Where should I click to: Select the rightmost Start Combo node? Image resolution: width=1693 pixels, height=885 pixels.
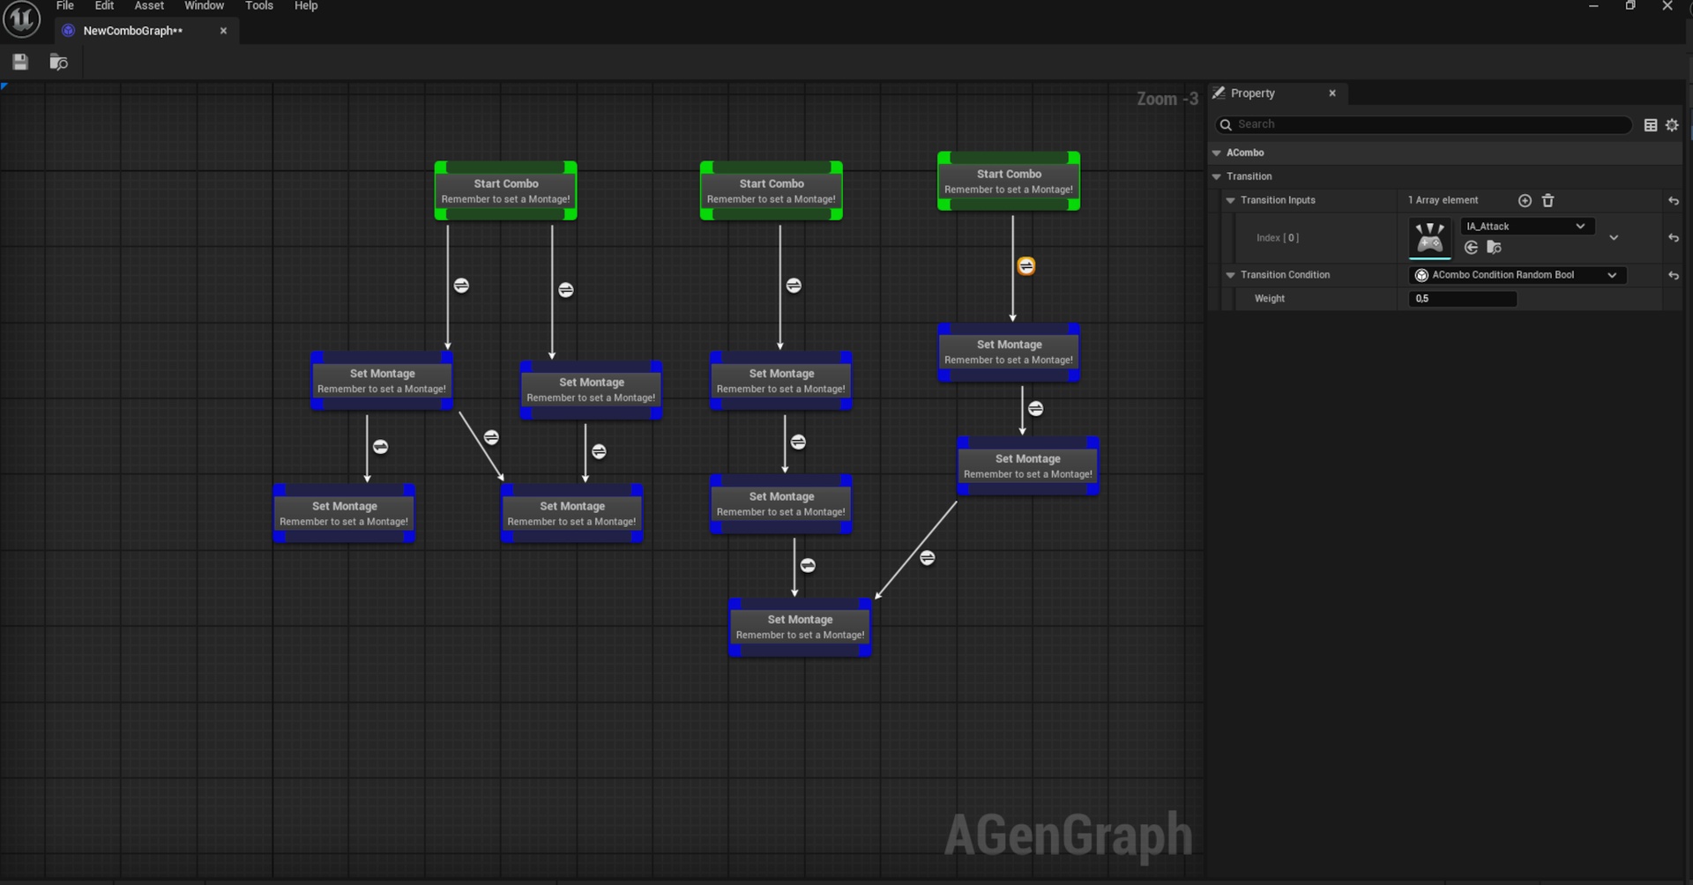tap(1009, 181)
